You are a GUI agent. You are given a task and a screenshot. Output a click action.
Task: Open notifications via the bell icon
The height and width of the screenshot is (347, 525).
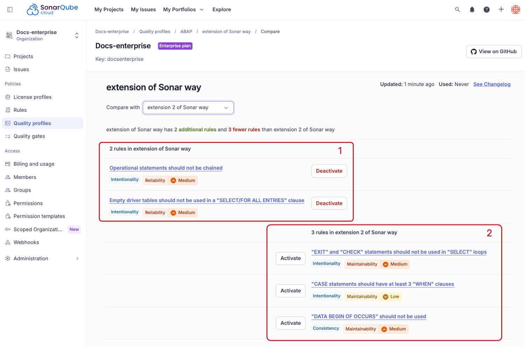[472, 9]
